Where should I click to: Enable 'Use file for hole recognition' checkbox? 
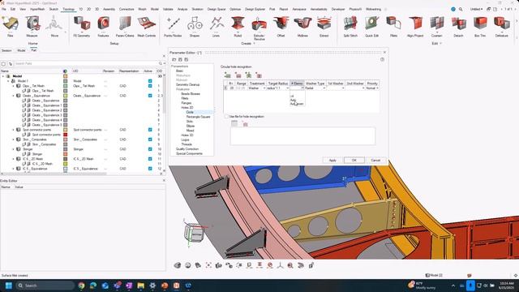pyautogui.click(x=226, y=117)
